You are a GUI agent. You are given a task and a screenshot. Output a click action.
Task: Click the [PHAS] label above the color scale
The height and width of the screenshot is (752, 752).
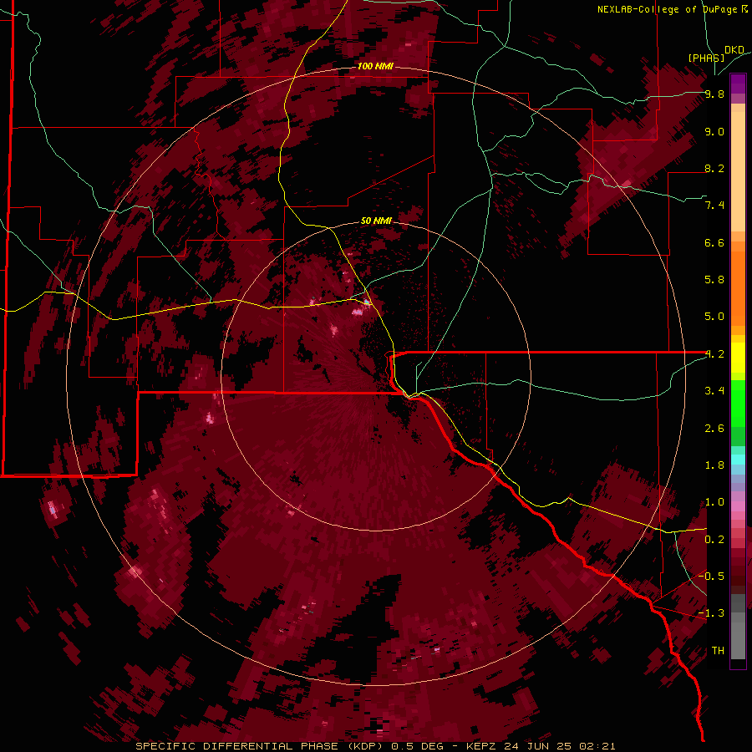(x=706, y=58)
